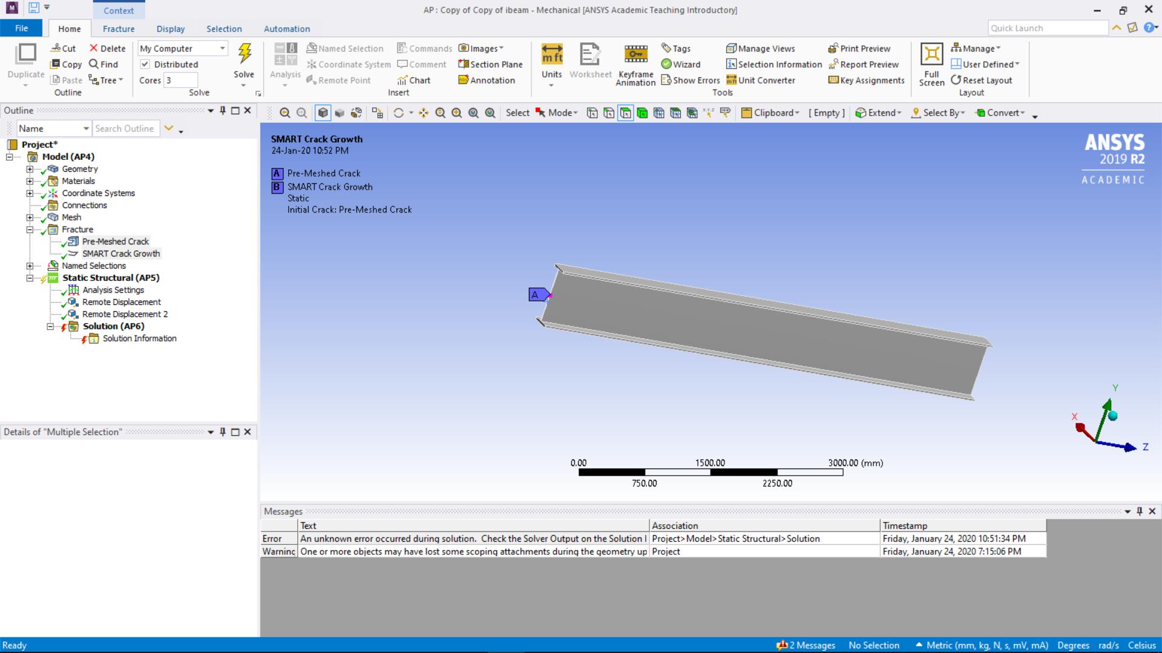Click the Search Outline field
Screen dimensions: 1162x653
click(126, 128)
